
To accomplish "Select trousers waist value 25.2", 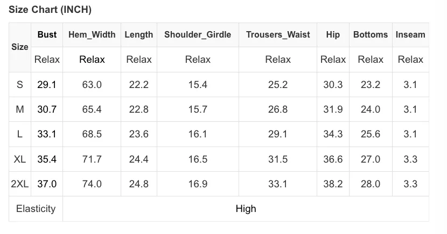I will (x=278, y=85).
